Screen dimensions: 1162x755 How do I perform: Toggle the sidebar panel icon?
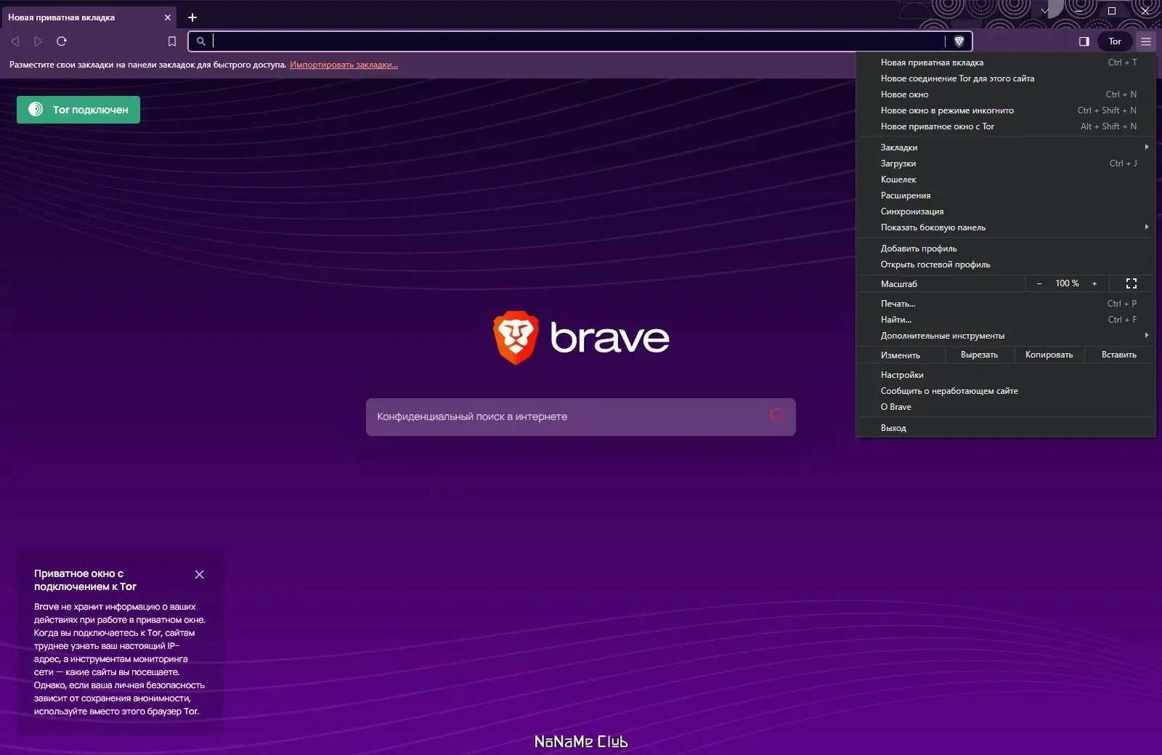(1084, 41)
